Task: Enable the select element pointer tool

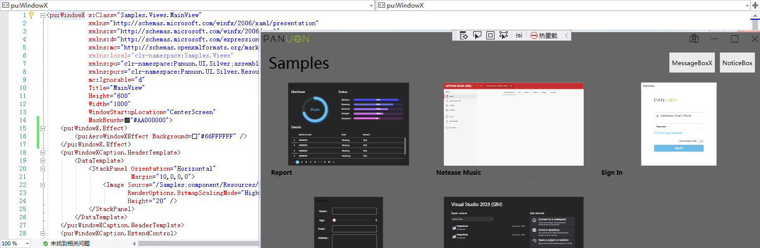Action: [477, 35]
